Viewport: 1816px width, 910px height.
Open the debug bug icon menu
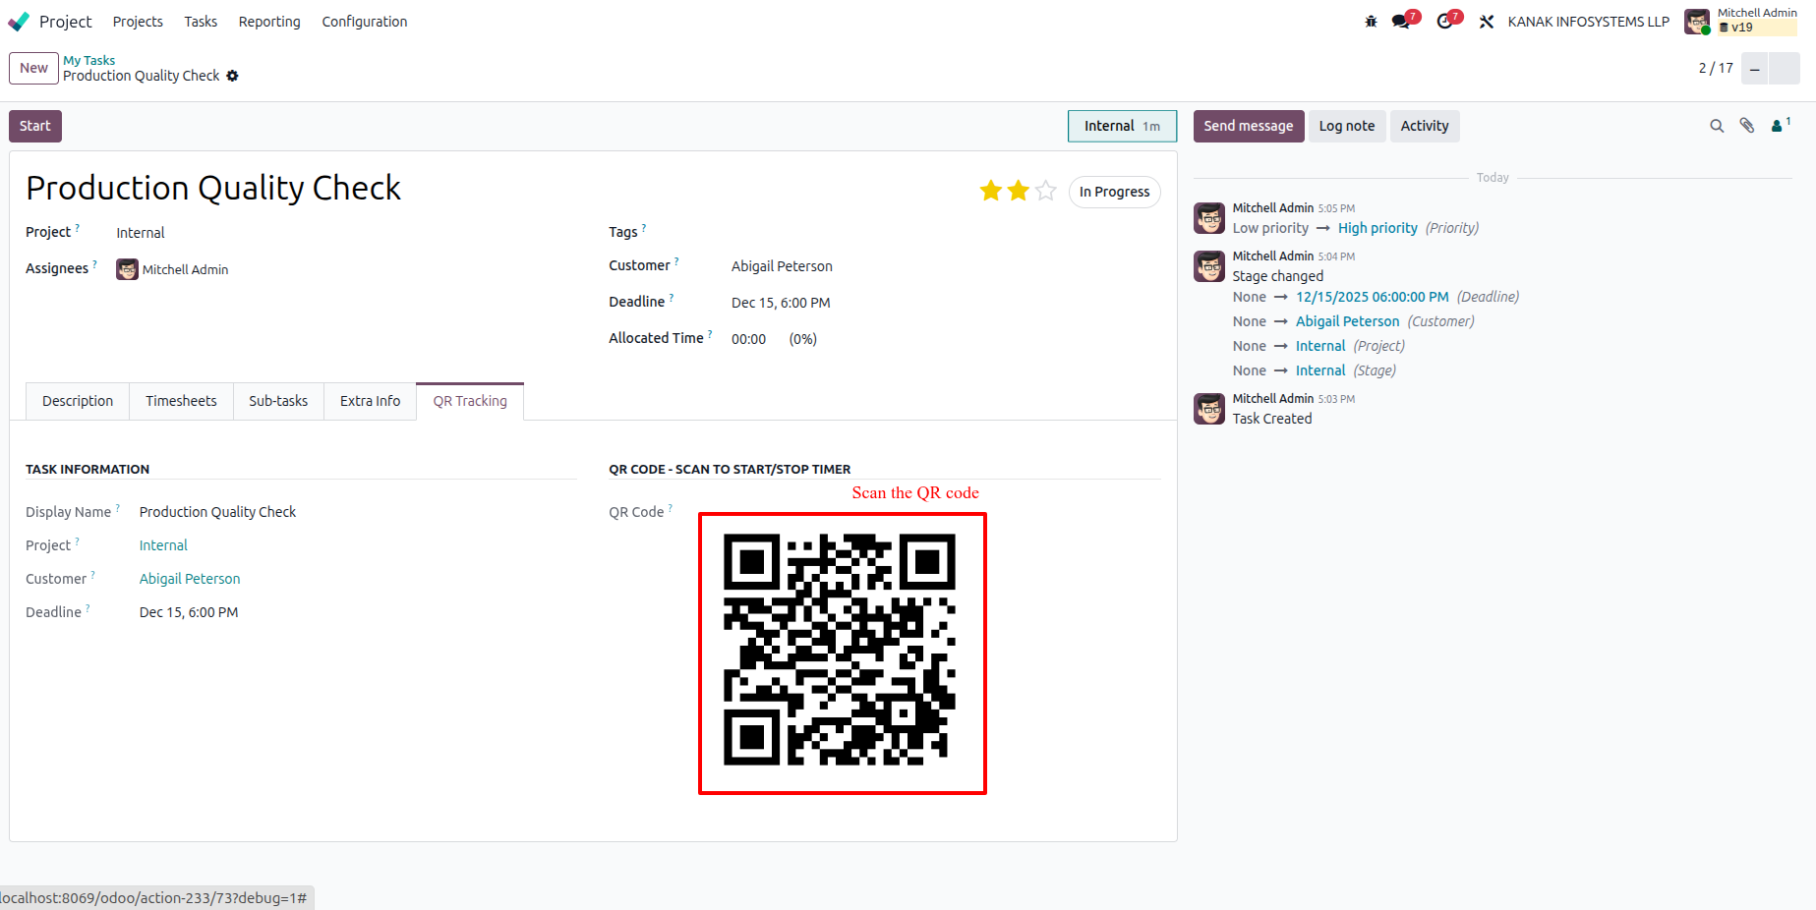tap(1371, 22)
